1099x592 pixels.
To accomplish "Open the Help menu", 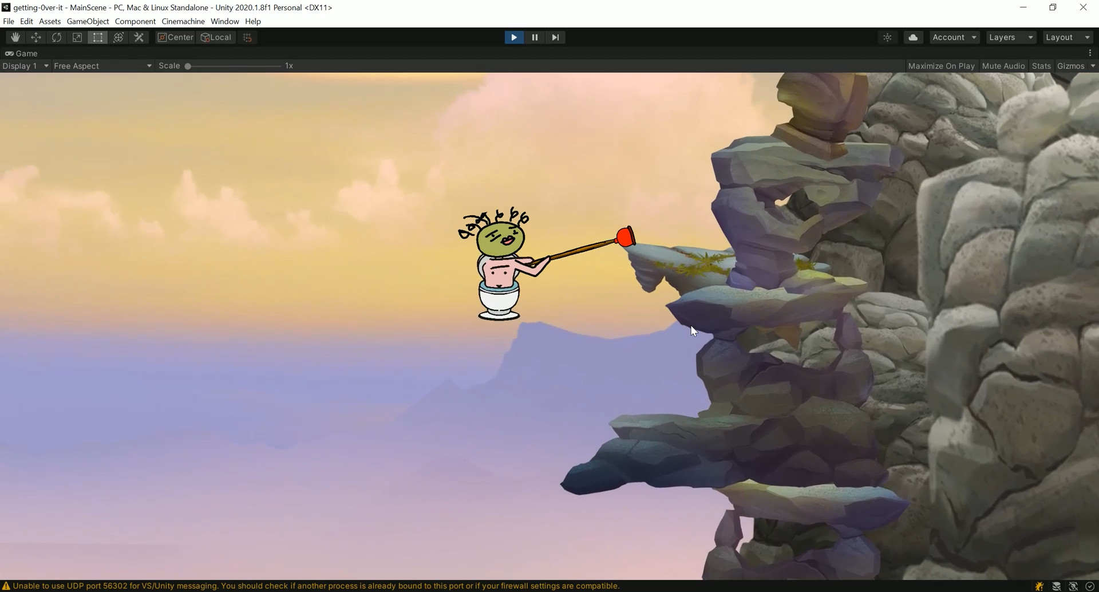I will (253, 21).
